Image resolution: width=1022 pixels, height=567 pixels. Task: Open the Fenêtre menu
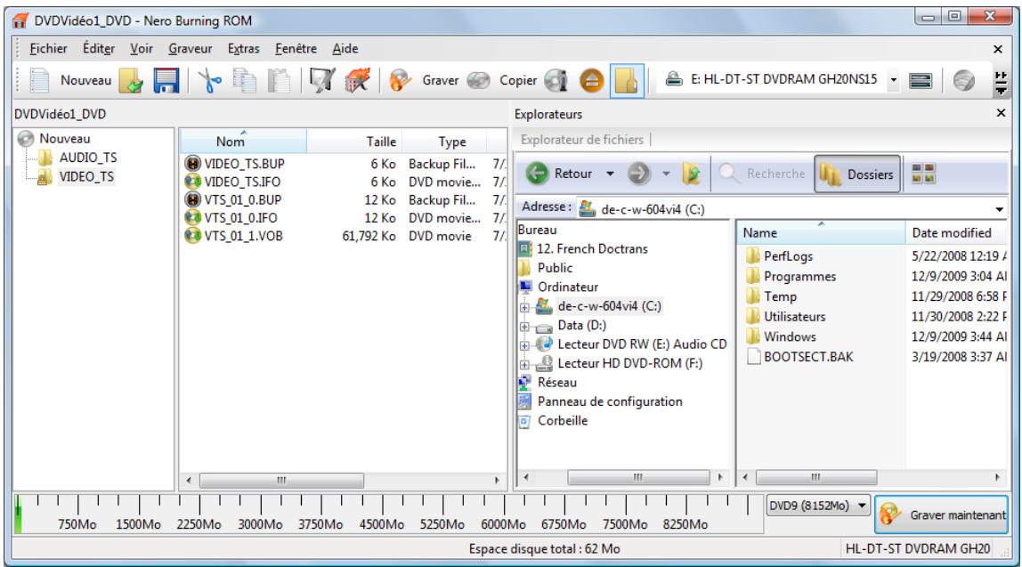coord(296,49)
